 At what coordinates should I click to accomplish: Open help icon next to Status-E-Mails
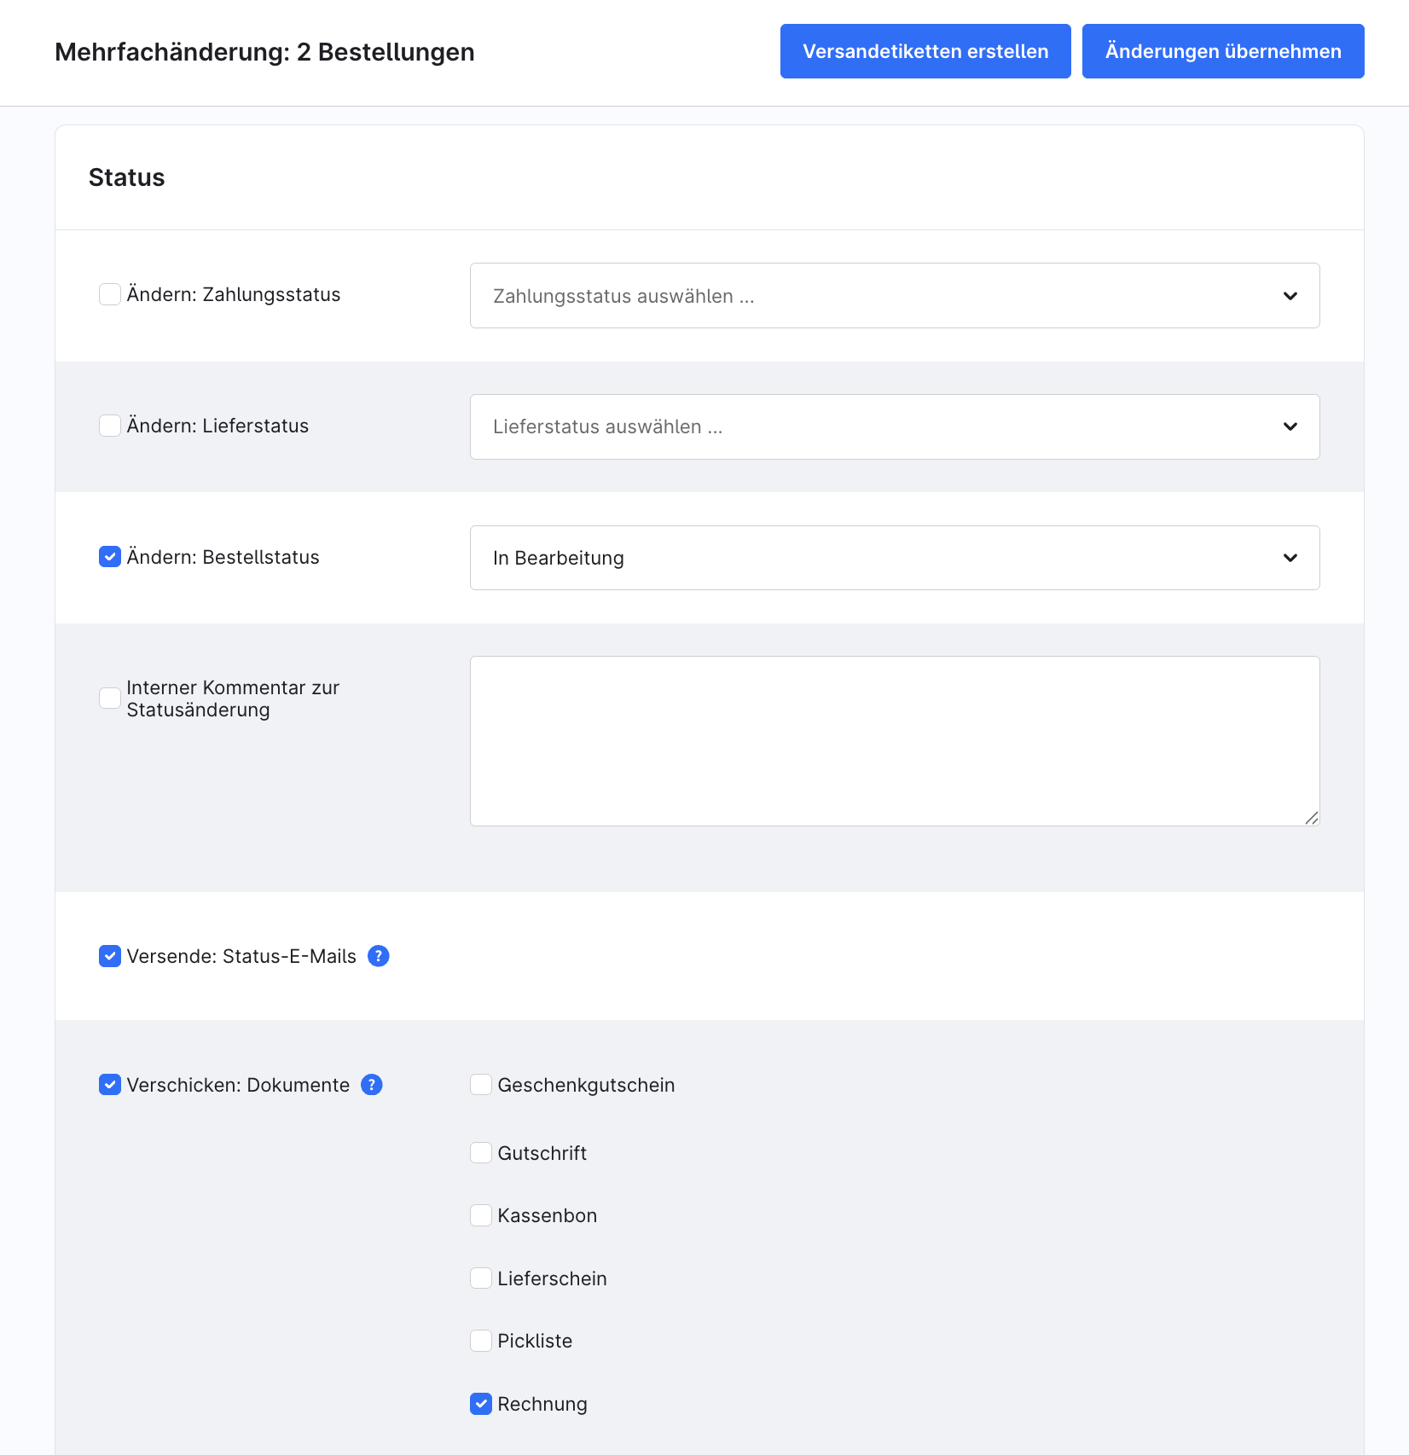[379, 956]
